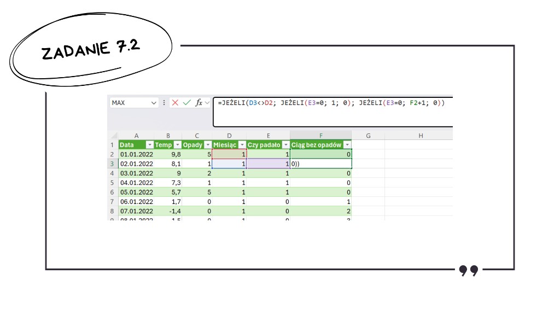Image resolution: width=560 pixels, height=315 pixels.
Task: Click empty cell G2
Action: [x=368, y=154]
